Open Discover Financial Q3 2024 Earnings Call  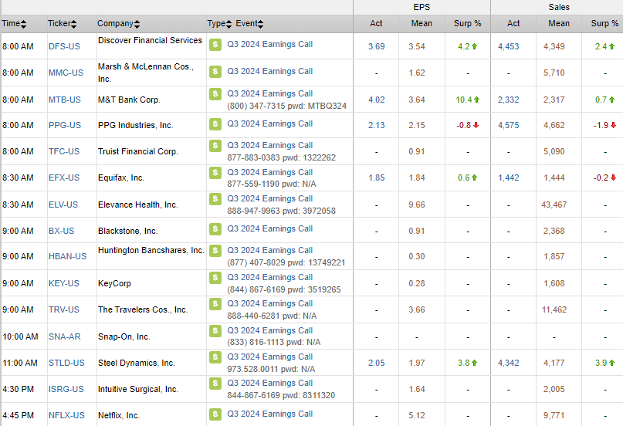269,44
